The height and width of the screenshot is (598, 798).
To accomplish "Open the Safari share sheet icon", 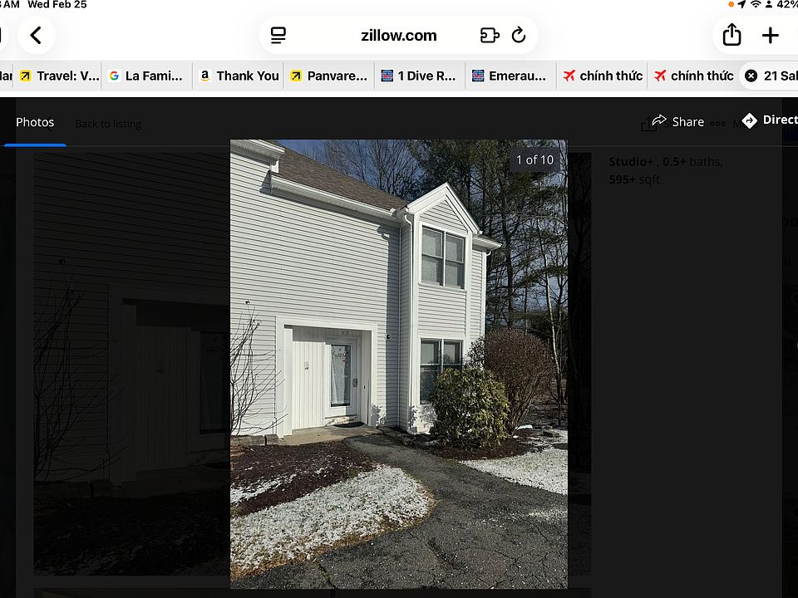I will (x=731, y=35).
